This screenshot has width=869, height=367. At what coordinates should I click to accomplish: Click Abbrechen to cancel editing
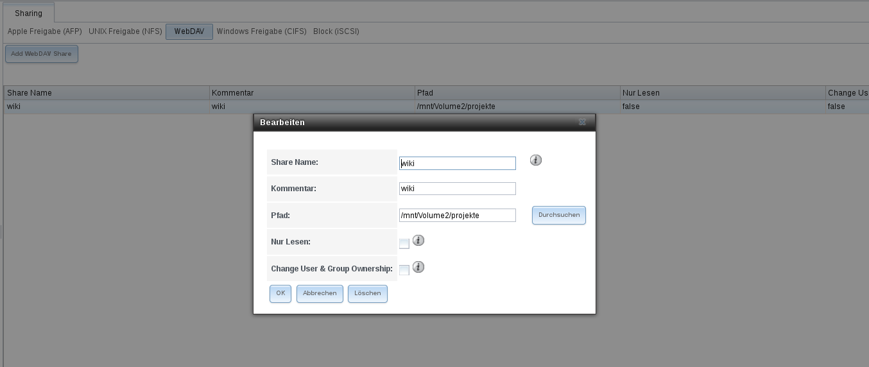pos(320,293)
